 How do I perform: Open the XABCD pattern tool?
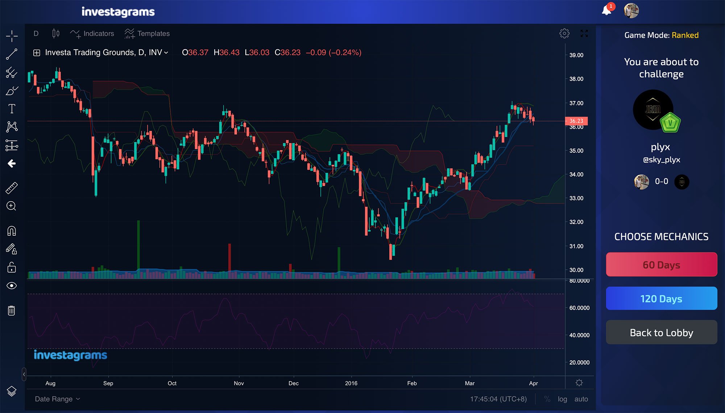point(12,127)
